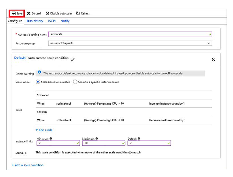Viewport: 233px width, 177px height.
Task: Go to the Notify tab
Action: click(65, 21)
